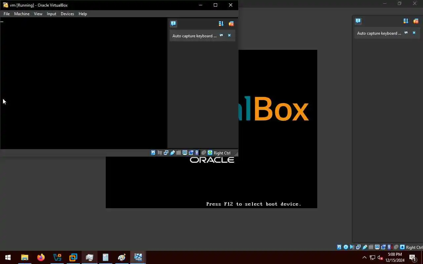Open the Machine menu
Image resolution: width=423 pixels, height=264 pixels.
point(22,14)
